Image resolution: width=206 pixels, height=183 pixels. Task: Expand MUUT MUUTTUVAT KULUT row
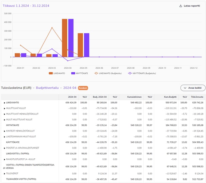pyautogui.click(x=4, y=120)
